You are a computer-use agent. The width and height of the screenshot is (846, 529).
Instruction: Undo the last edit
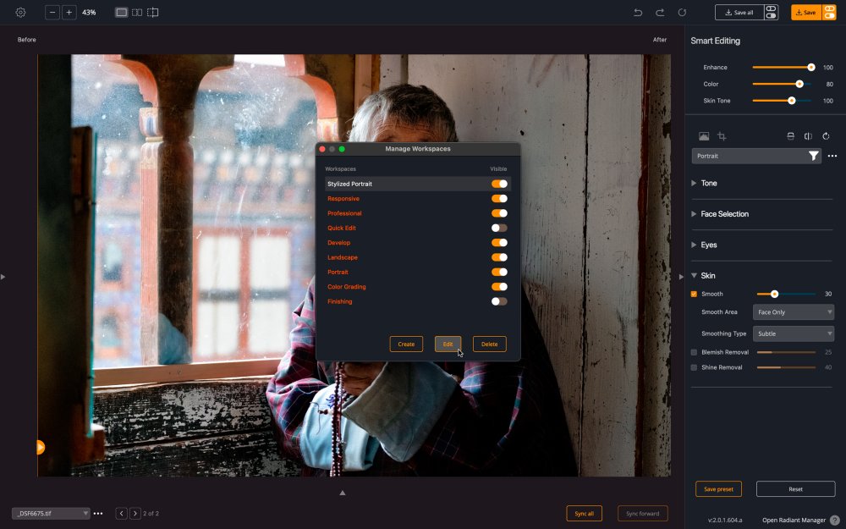638,12
